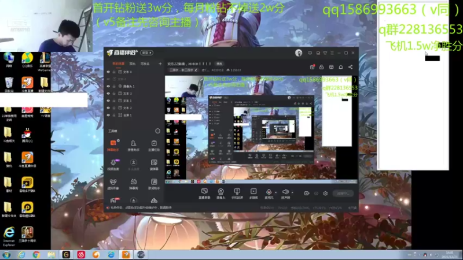463x260 pixels.
Task: Share the live room
Action: [351, 67]
